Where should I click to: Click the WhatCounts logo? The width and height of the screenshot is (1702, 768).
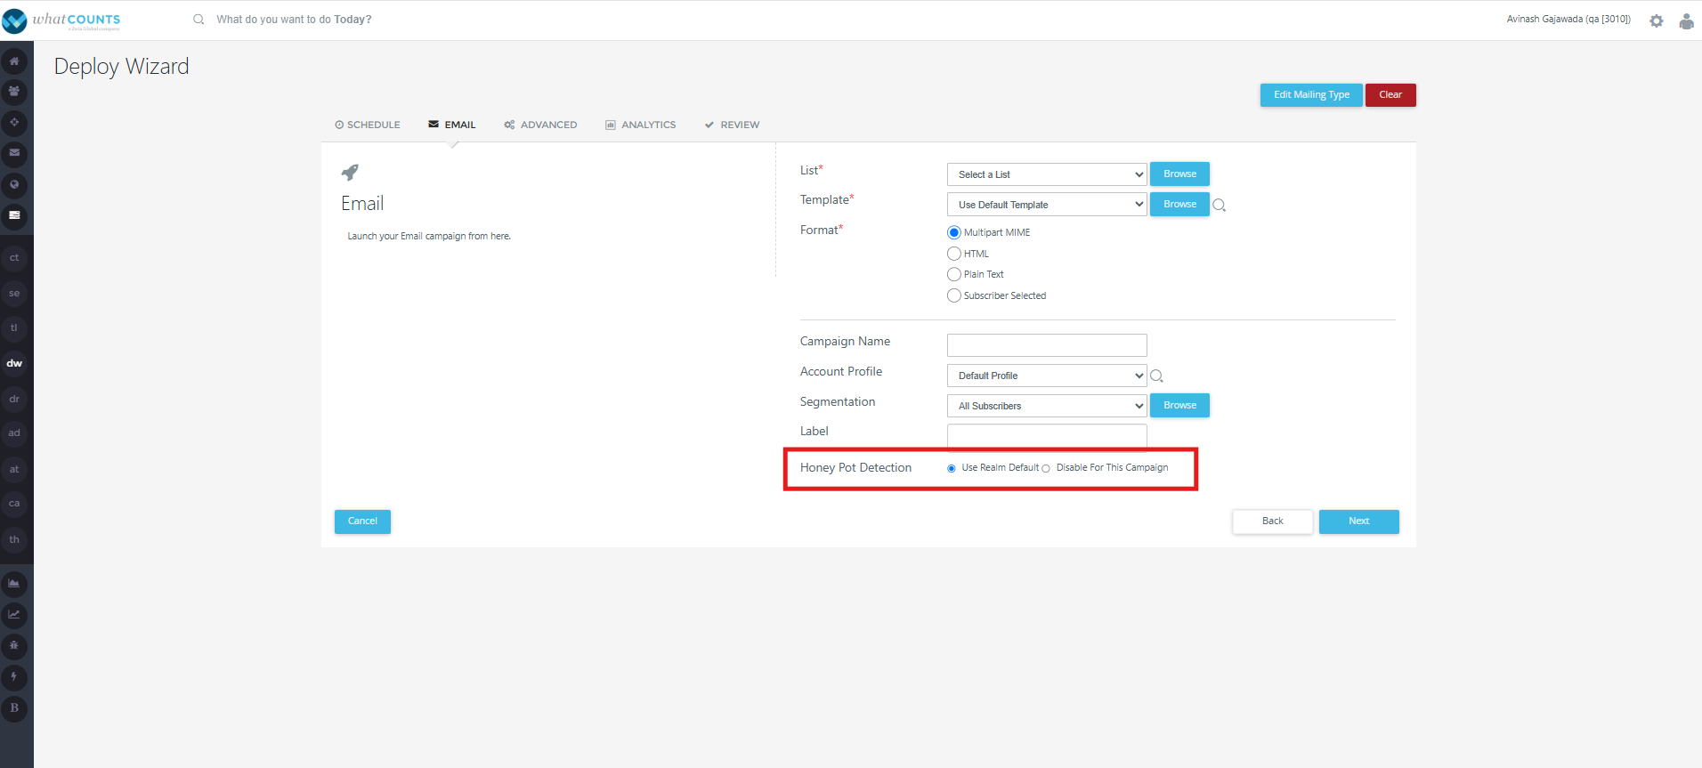pos(61,20)
